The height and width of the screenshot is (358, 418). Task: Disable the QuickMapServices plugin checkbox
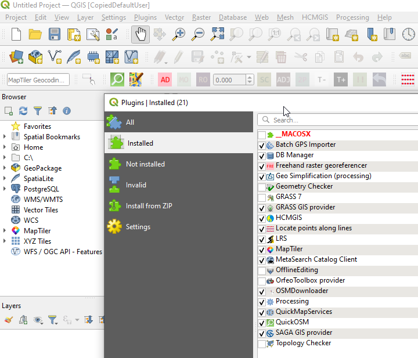click(262, 312)
